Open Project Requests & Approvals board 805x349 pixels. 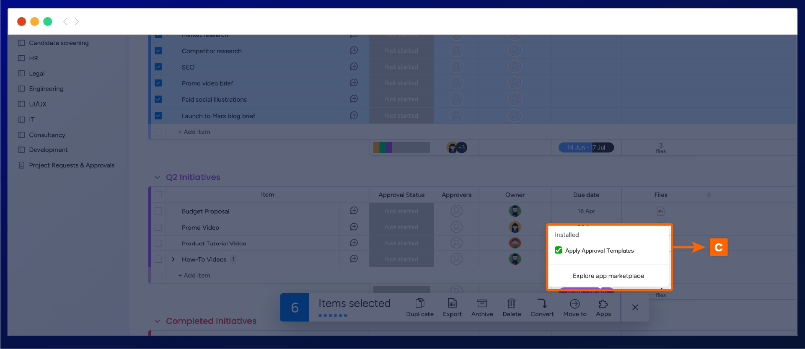click(x=72, y=165)
